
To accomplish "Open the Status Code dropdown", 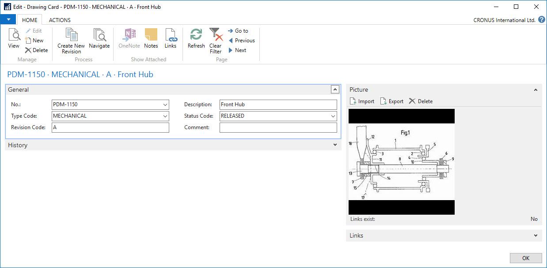I will 333,116.
